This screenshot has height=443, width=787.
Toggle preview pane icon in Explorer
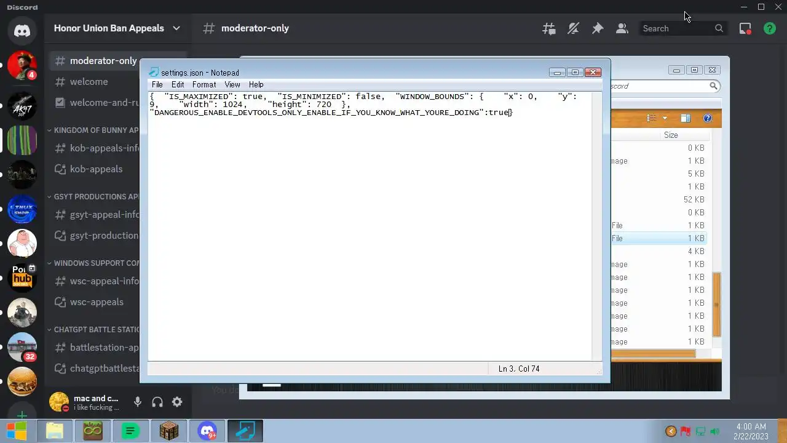pyautogui.click(x=686, y=118)
